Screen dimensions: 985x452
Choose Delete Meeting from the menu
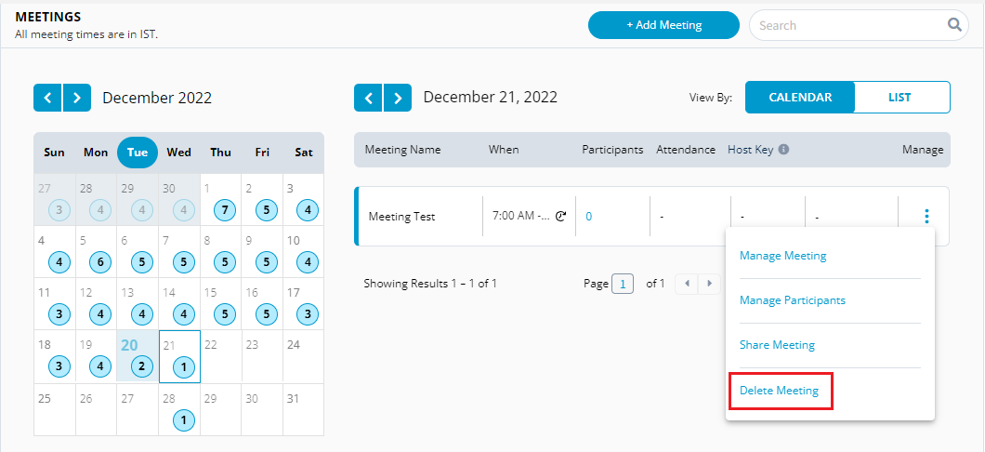pos(779,391)
